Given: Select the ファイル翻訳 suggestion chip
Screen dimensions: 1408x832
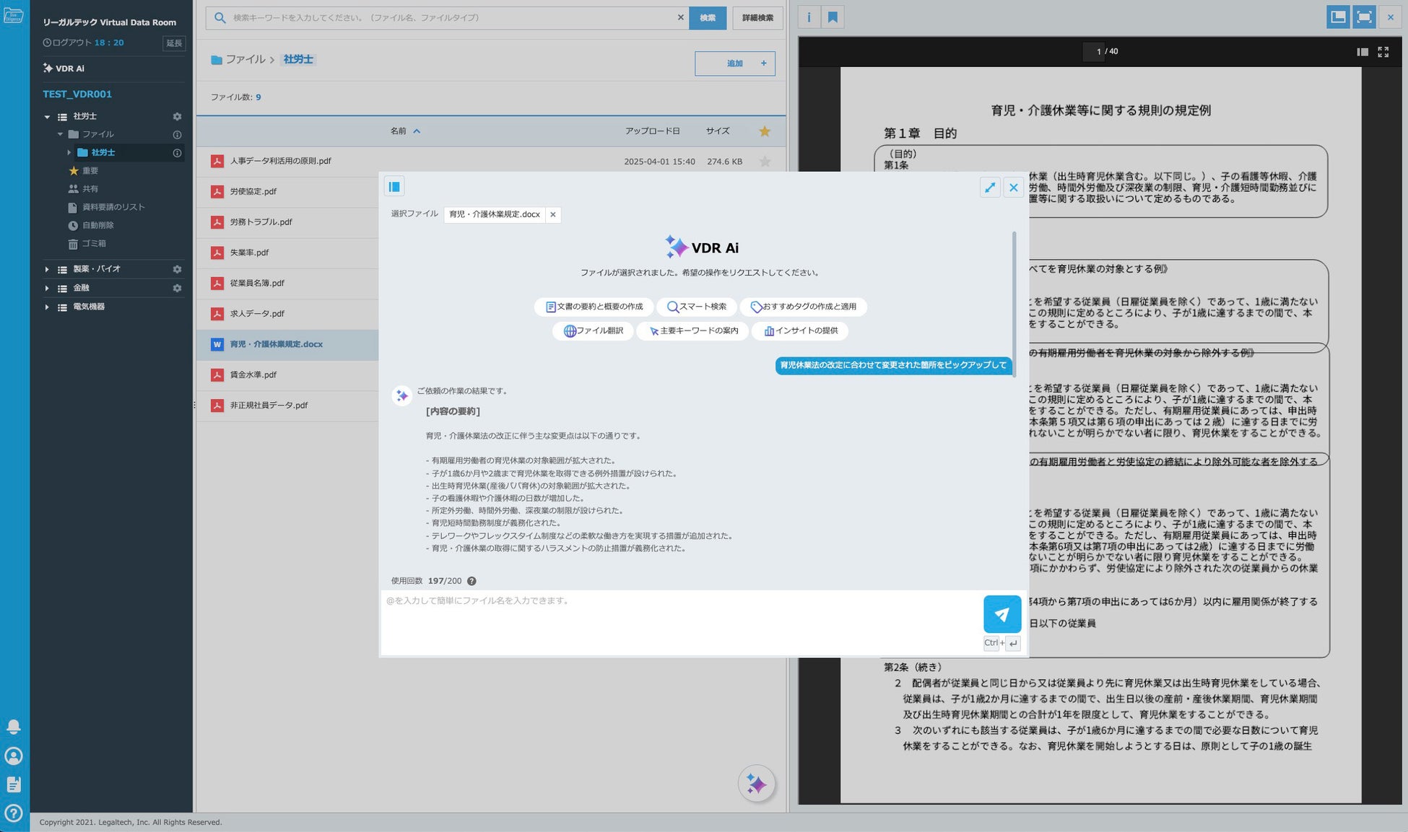Looking at the screenshot, I should click(x=593, y=330).
